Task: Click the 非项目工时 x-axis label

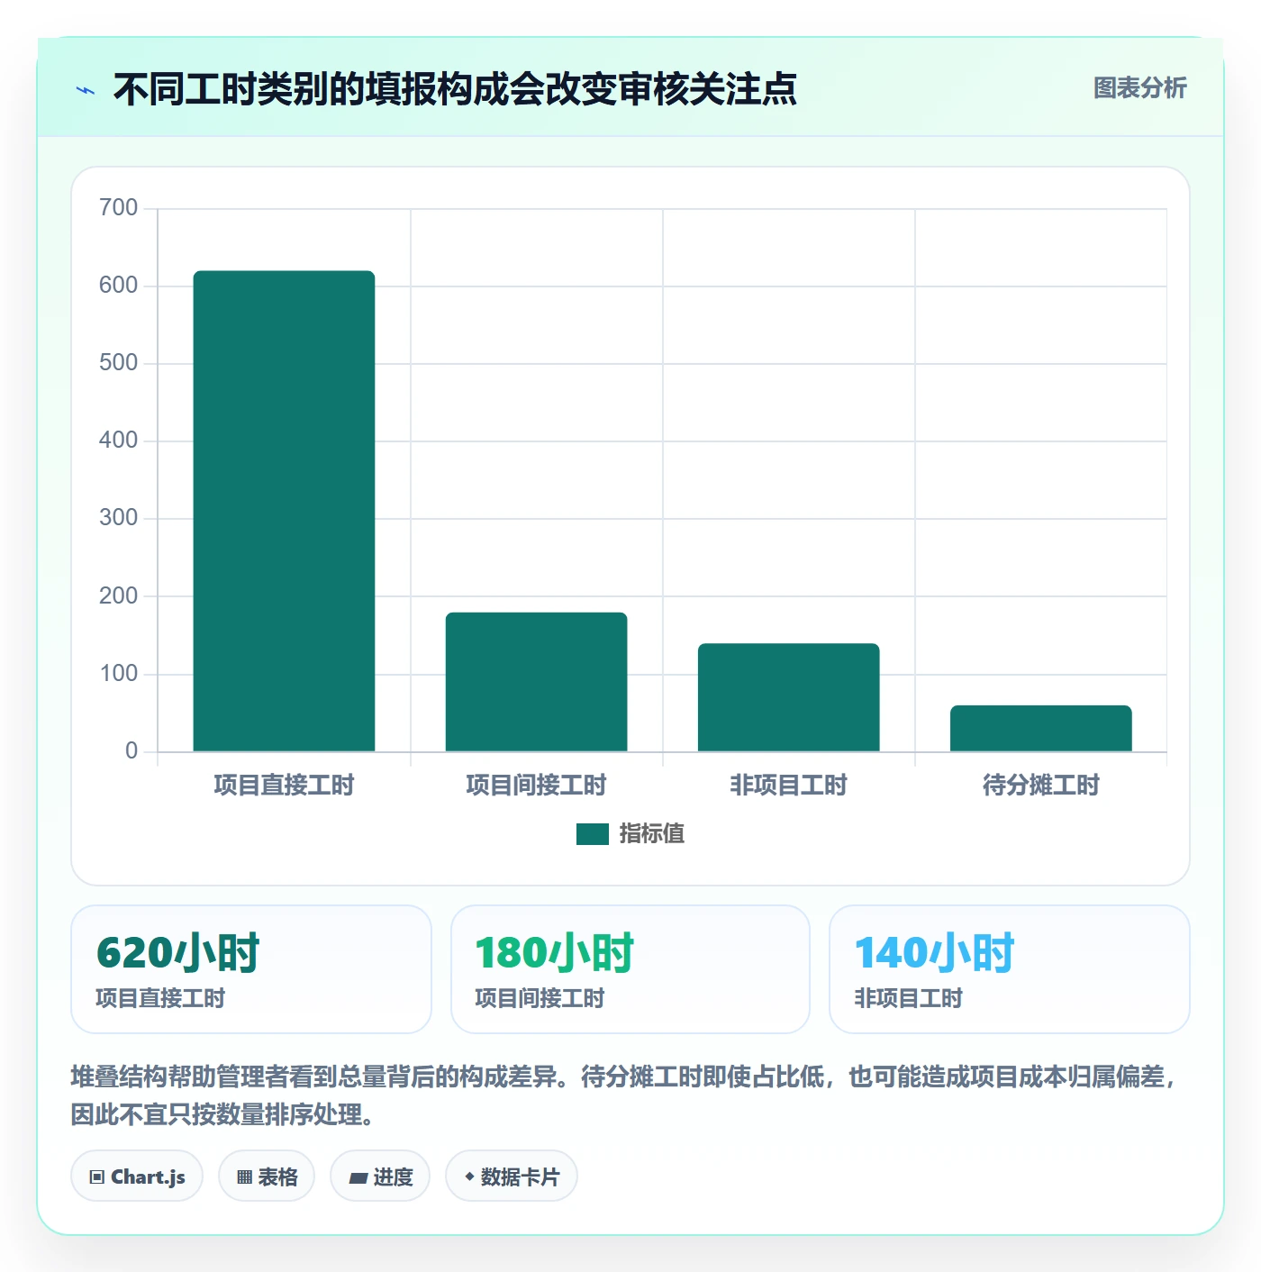Action: pos(788,786)
